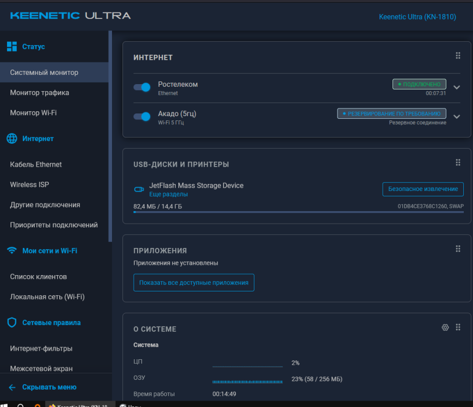Screen dimensions: 473x407
Task: Click the back arrow icon beside Скрывать меню
Action: point(12,387)
